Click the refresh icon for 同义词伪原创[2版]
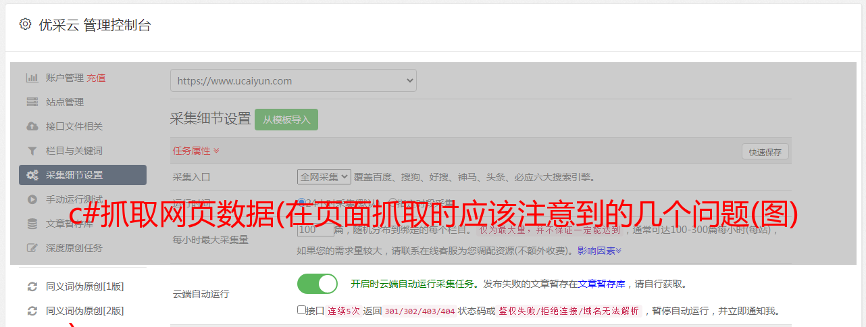866x327 pixels. click(x=32, y=311)
